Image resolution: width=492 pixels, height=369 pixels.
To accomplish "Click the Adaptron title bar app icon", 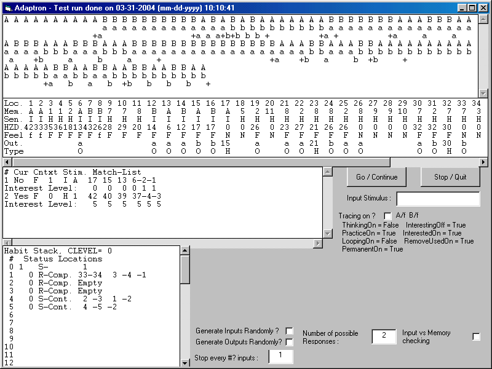I will point(8,8).
